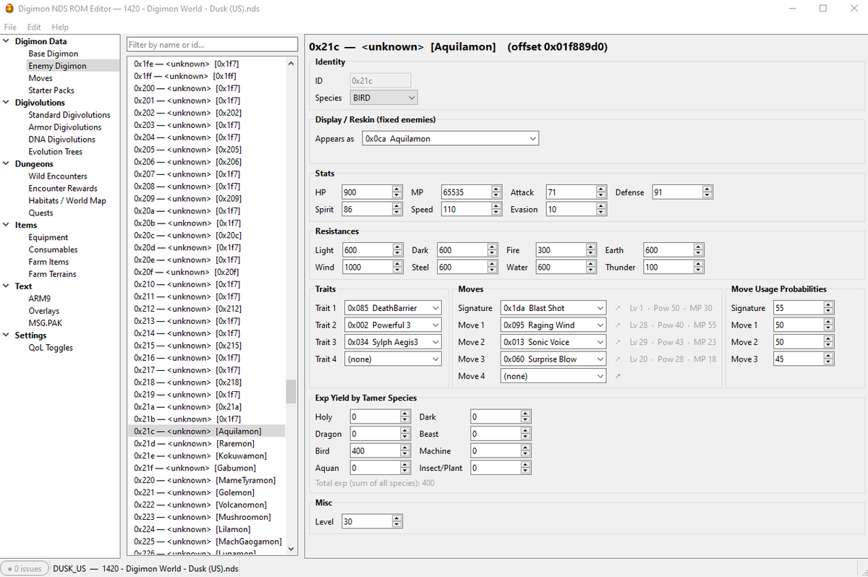Select Moves in the sidebar tree
The height and width of the screenshot is (577, 868).
(41, 78)
